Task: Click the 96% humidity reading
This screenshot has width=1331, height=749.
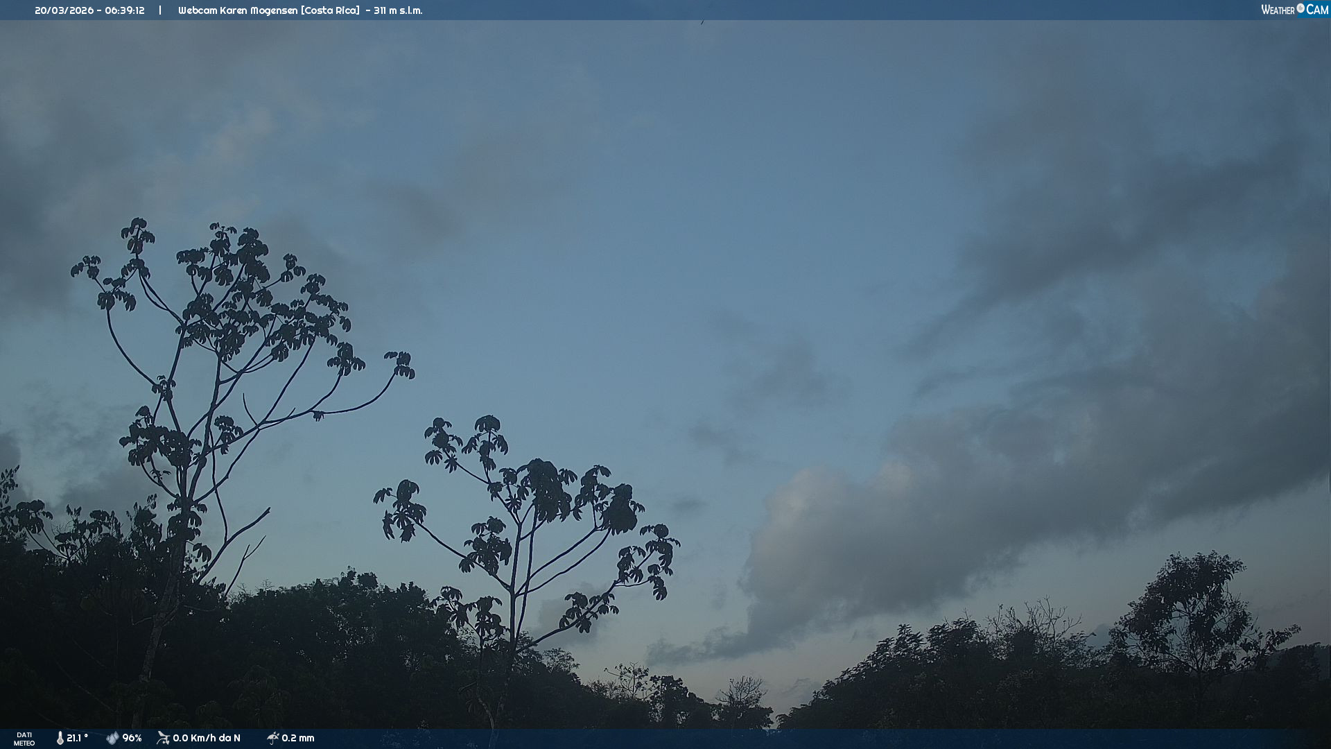Action: [132, 738]
